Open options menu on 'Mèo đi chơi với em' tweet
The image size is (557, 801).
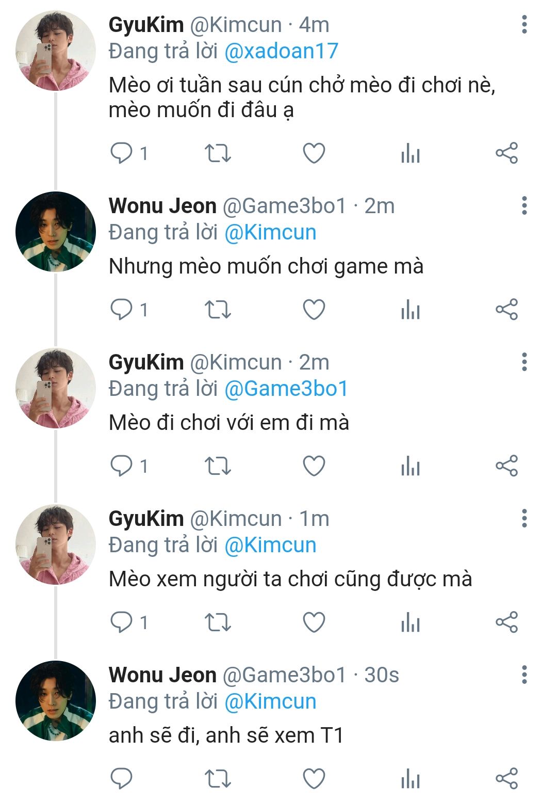524,362
